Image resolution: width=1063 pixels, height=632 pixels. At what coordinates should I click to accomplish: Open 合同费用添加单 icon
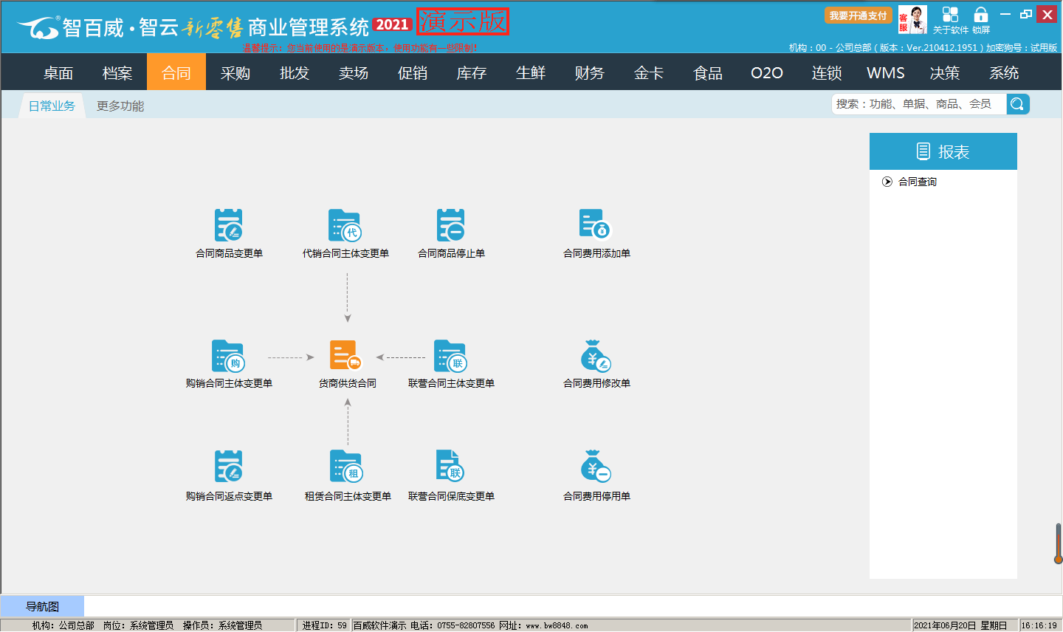pos(596,225)
